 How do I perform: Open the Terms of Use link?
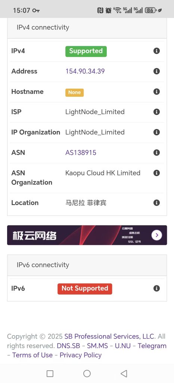coord(32,355)
